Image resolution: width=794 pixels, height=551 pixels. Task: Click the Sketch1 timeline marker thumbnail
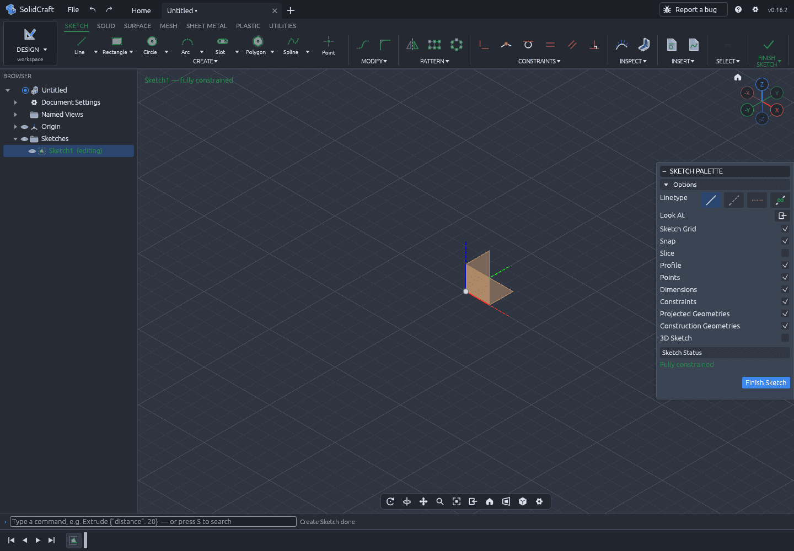pyautogui.click(x=73, y=541)
